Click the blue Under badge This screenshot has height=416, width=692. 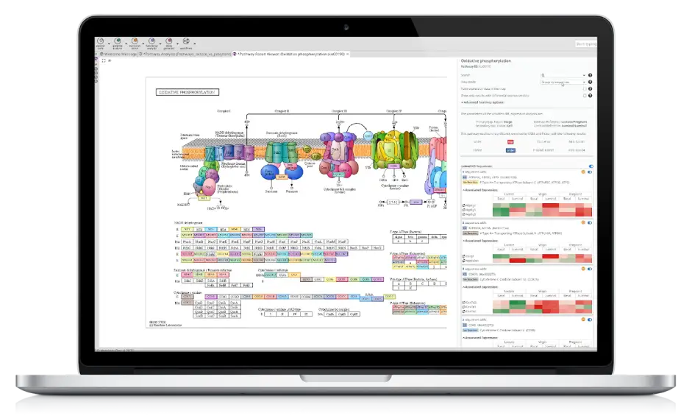coord(510,150)
